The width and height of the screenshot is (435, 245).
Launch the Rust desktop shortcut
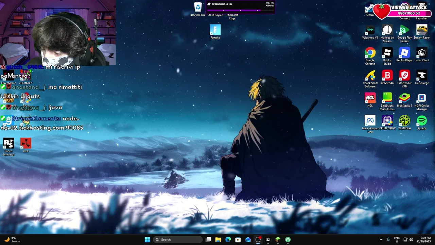point(26,145)
